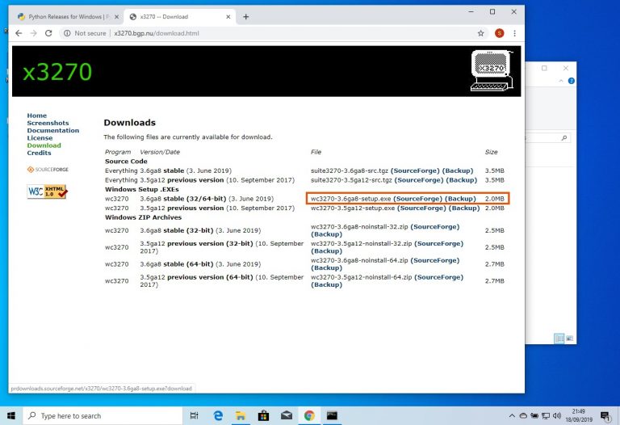This screenshot has width=620, height=425.
Task: Open the Chrome three-dot menu
Action: pos(514,33)
